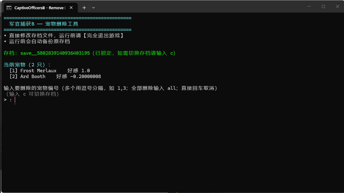
Task: Click the title '军官捕获B — 宠物删除工具'
Action: point(44,24)
